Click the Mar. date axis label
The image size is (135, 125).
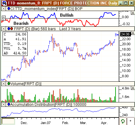pyautogui.click(x=84, y=123)
